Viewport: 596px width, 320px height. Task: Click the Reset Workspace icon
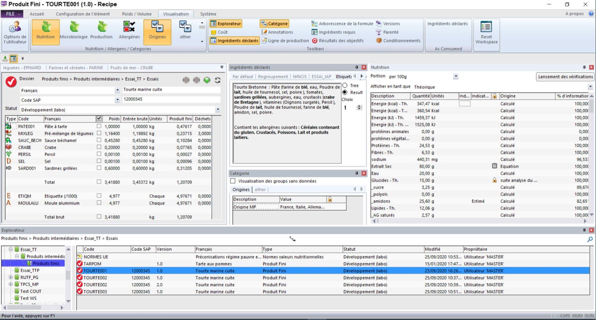[x=486, y=33]
